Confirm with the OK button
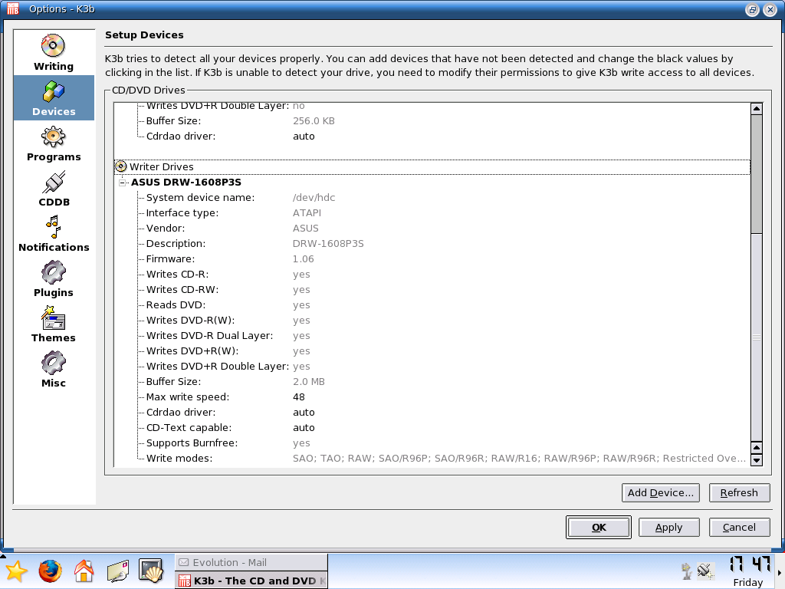 click(x=598, y=528)
